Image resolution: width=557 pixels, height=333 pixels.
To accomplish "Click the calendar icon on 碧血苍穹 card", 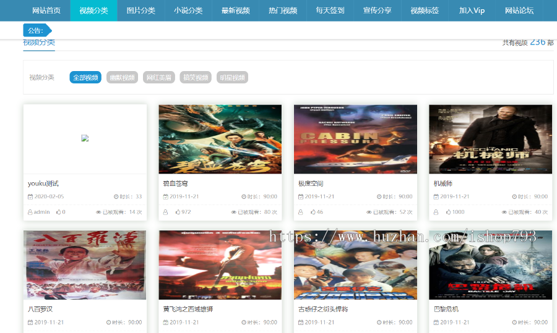I will click(165, 196).
